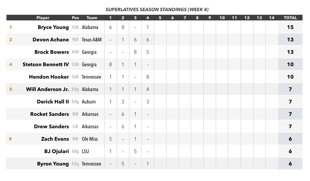Screen dimensions: 310x181
Task: Select Byron Young's total score cell
Action: pos(290,164)
